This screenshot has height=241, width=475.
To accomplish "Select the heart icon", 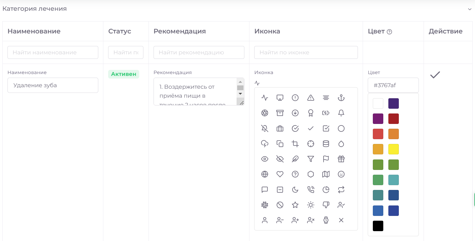I will 280,174.
